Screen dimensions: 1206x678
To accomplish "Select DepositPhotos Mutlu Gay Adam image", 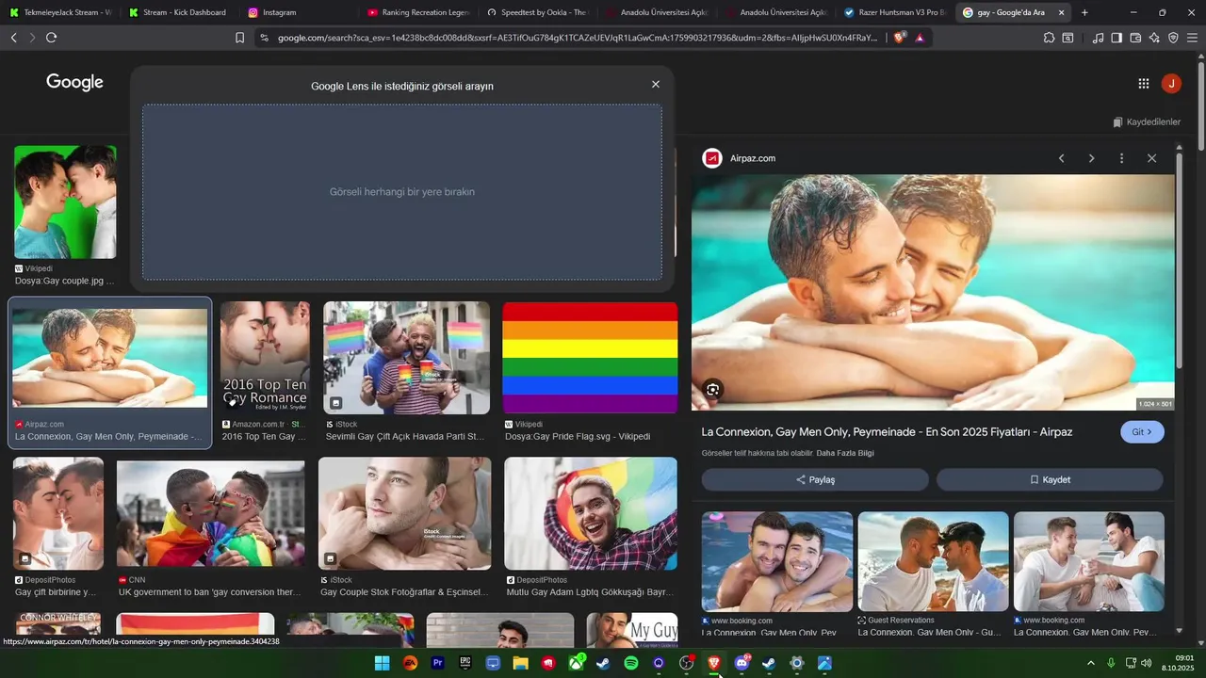I will click(x=591, y=513).
